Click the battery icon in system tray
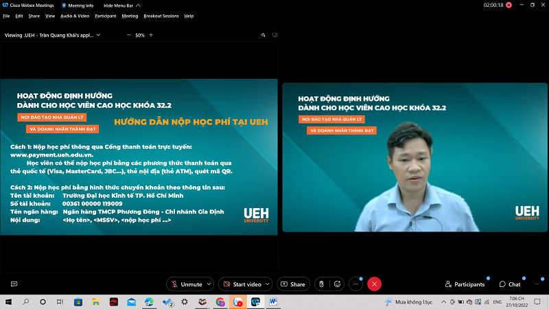The width and height of the screenshot is (549, 309). [461, 302]
